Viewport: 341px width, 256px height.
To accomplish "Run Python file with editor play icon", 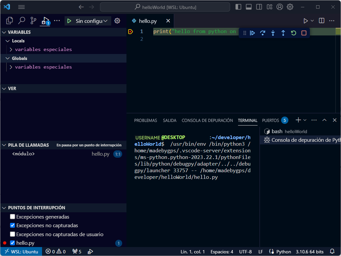I will (306, 21).
